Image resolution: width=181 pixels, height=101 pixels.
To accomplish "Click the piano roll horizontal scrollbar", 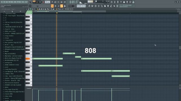I will pyautogui.click(x=69, y=11).
